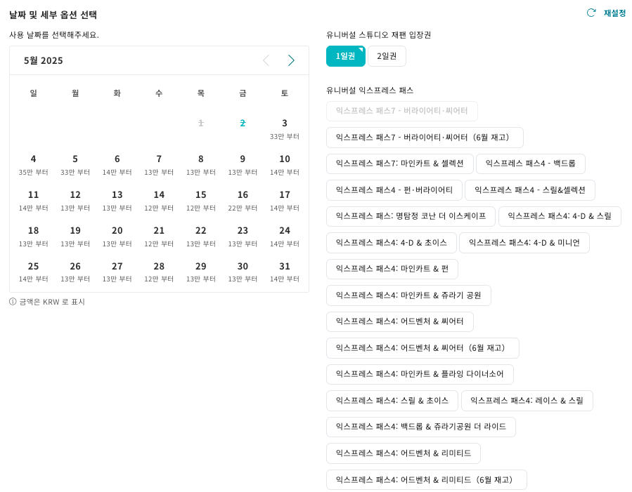Select May 9 on the calendar
632x492 pixels.
click(x=243, y=164)
